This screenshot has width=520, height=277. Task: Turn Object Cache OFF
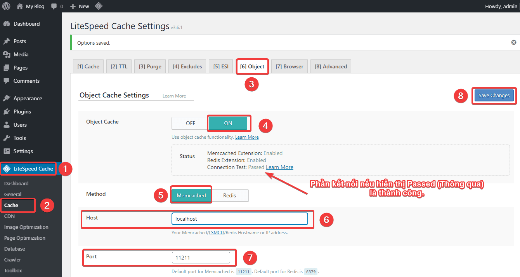[190, 123]
